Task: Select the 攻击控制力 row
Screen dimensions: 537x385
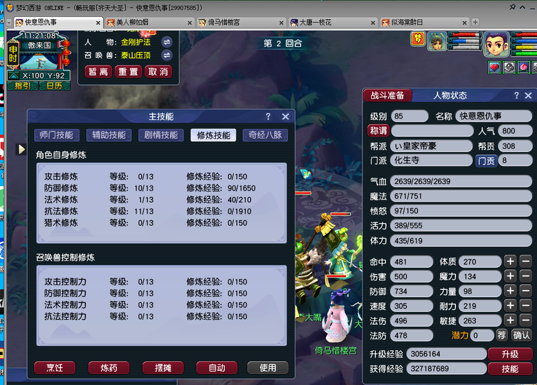Action: point(146,282)
